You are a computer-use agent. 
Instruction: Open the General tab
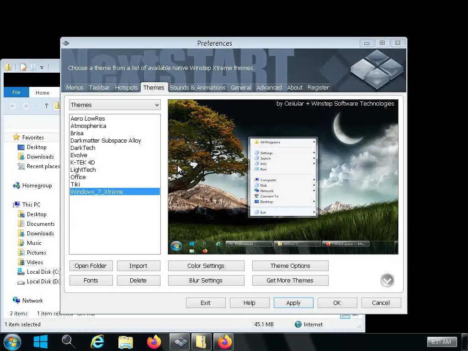[x=241, y=87]
